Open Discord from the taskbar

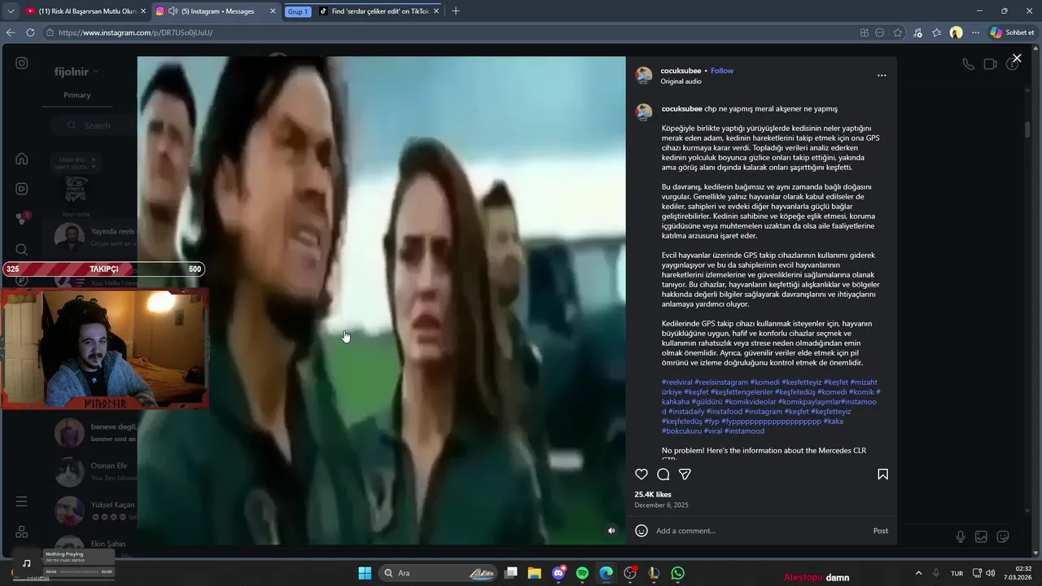pyautogui.click(x=558, y=573)
